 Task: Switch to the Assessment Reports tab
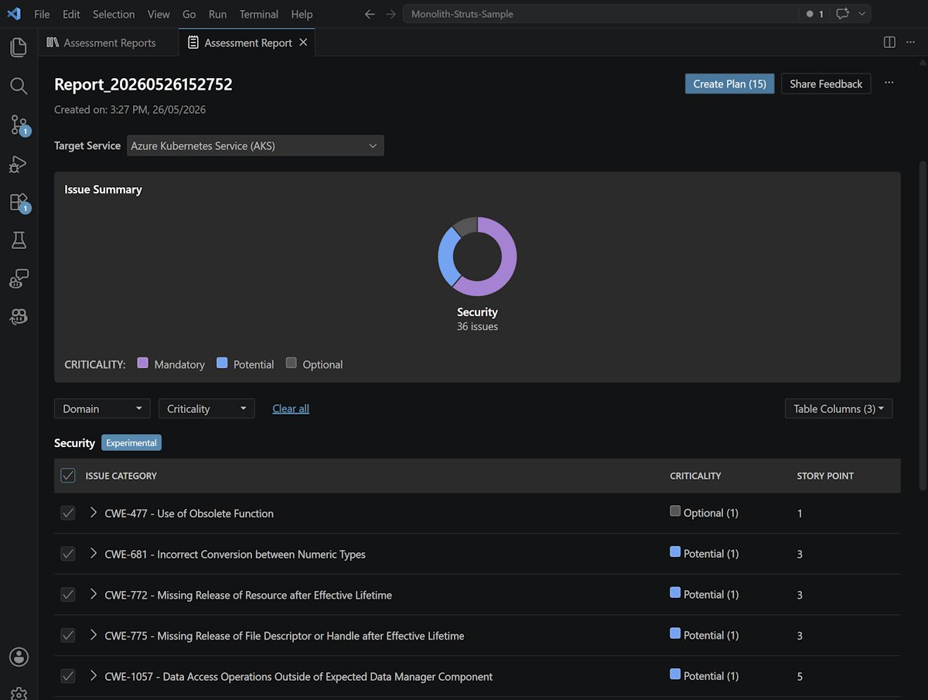pos(109,43)
